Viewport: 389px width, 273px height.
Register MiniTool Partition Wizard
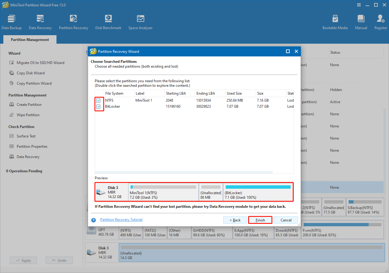click(380, 21)
